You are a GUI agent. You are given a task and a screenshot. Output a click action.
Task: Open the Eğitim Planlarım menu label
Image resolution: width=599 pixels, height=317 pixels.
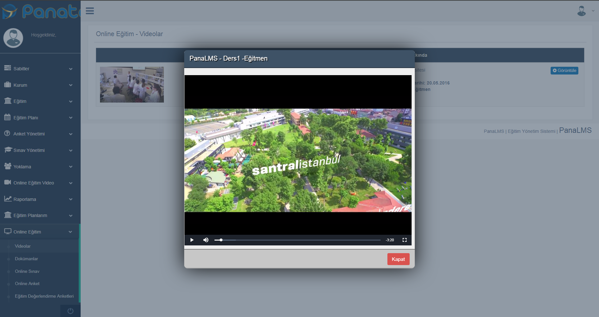30,215
